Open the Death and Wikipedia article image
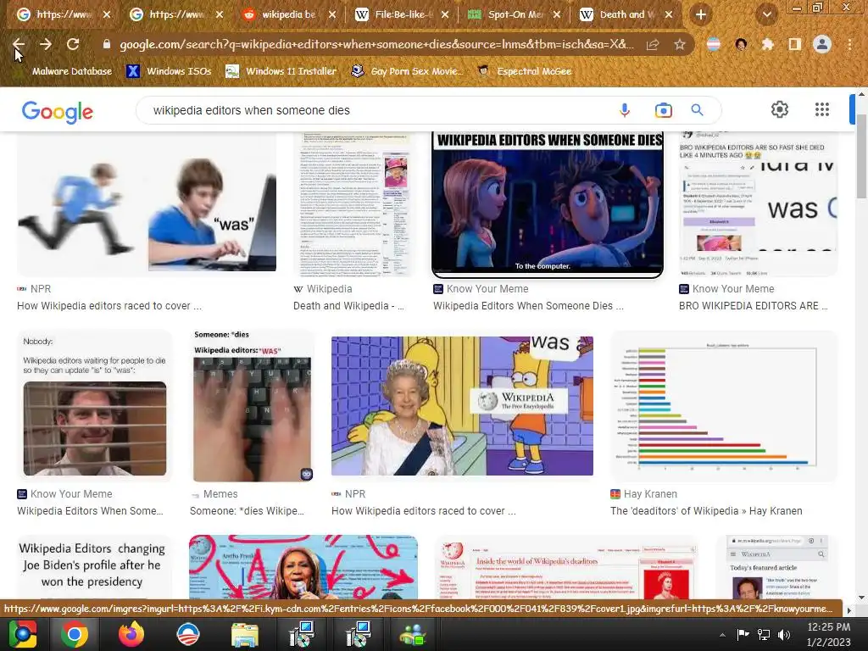The image size is (868, 651). coord(354,205)
